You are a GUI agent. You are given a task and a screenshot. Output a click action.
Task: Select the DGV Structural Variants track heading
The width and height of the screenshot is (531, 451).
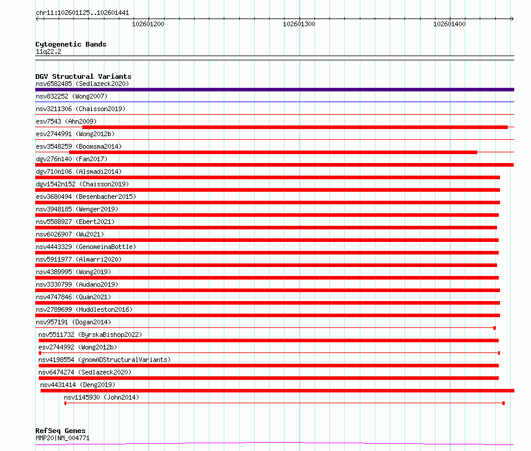pyautogui.click(x=84, y=76)
